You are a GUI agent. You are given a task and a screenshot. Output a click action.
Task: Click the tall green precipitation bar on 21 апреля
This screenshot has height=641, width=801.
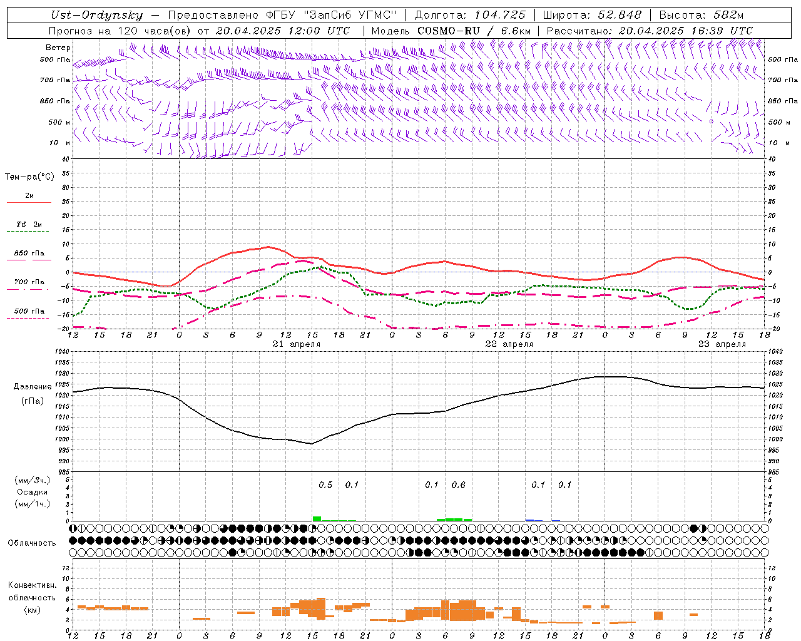[x=317, y=518]
